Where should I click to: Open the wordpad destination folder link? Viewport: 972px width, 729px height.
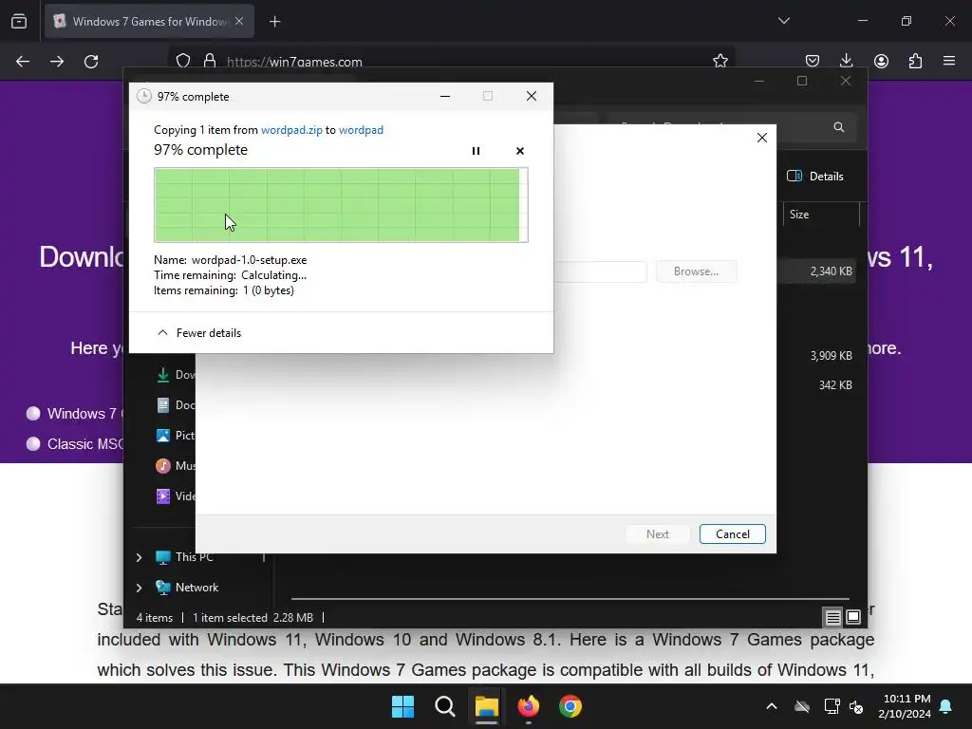pyautogui.click(x=361, y=130)
